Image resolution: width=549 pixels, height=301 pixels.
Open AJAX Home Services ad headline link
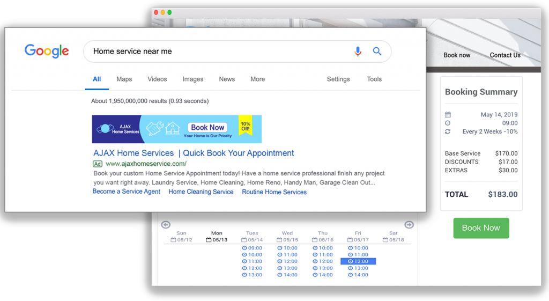click(194, 153)
